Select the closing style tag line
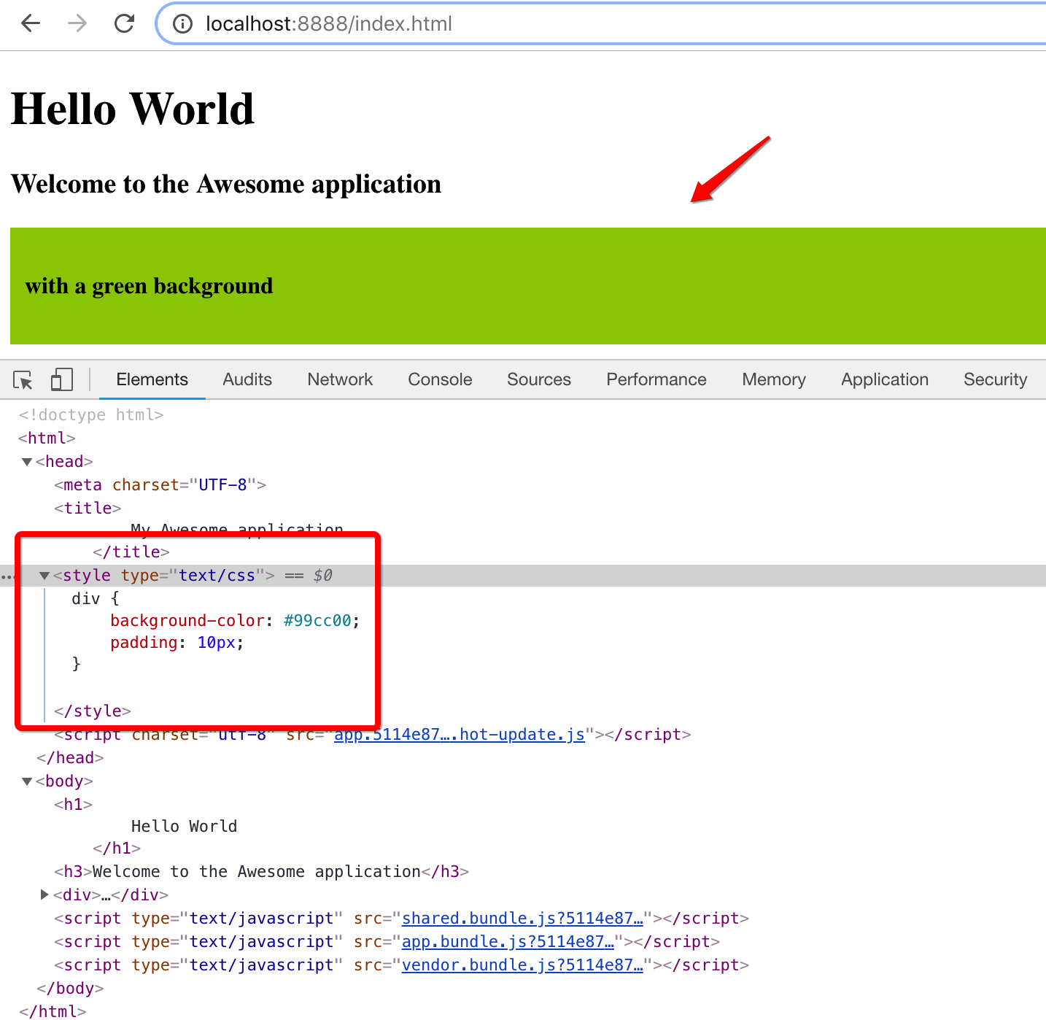This screenshot has width=1046, height=1020. coord(93,711)
